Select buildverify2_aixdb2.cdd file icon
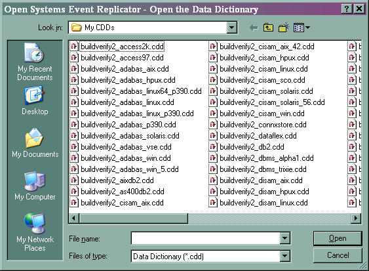Viewport: 369px width, 271px height. coord(74,180)
